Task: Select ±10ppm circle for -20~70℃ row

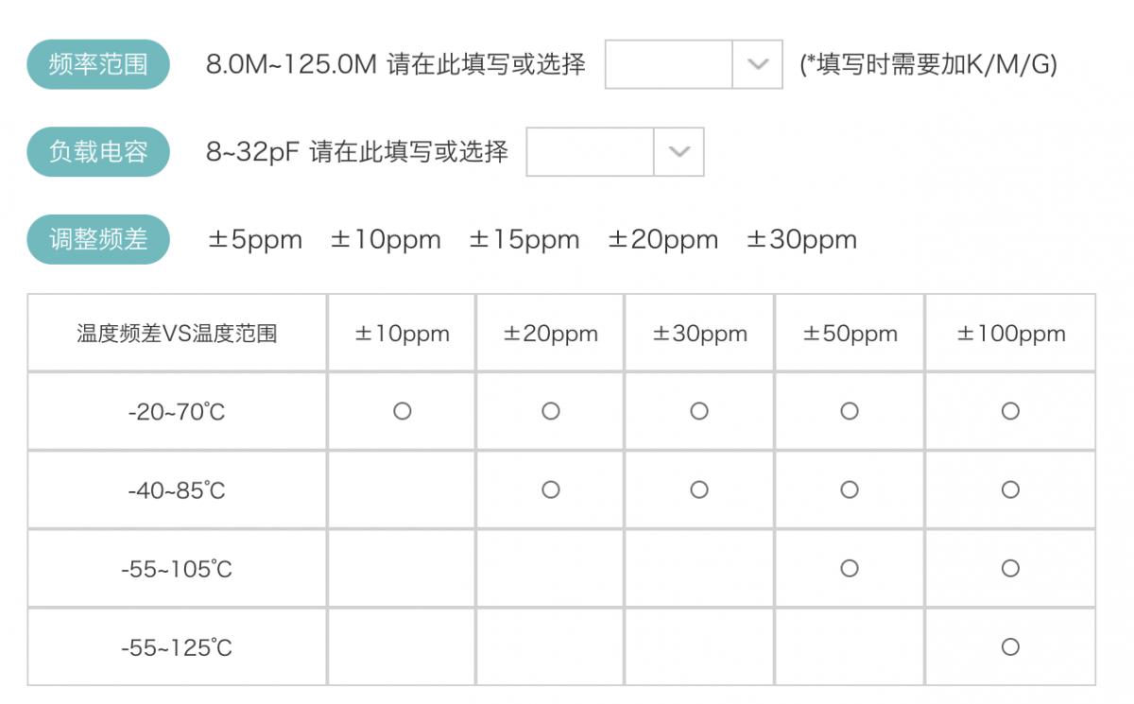Action: (x=403, y=411)
